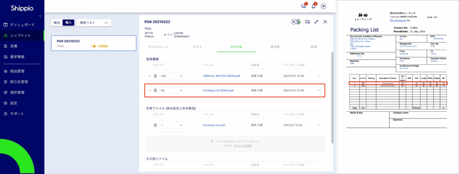
Task: Click the USCHS (Charleston) port label
Action: pos(182,35)
